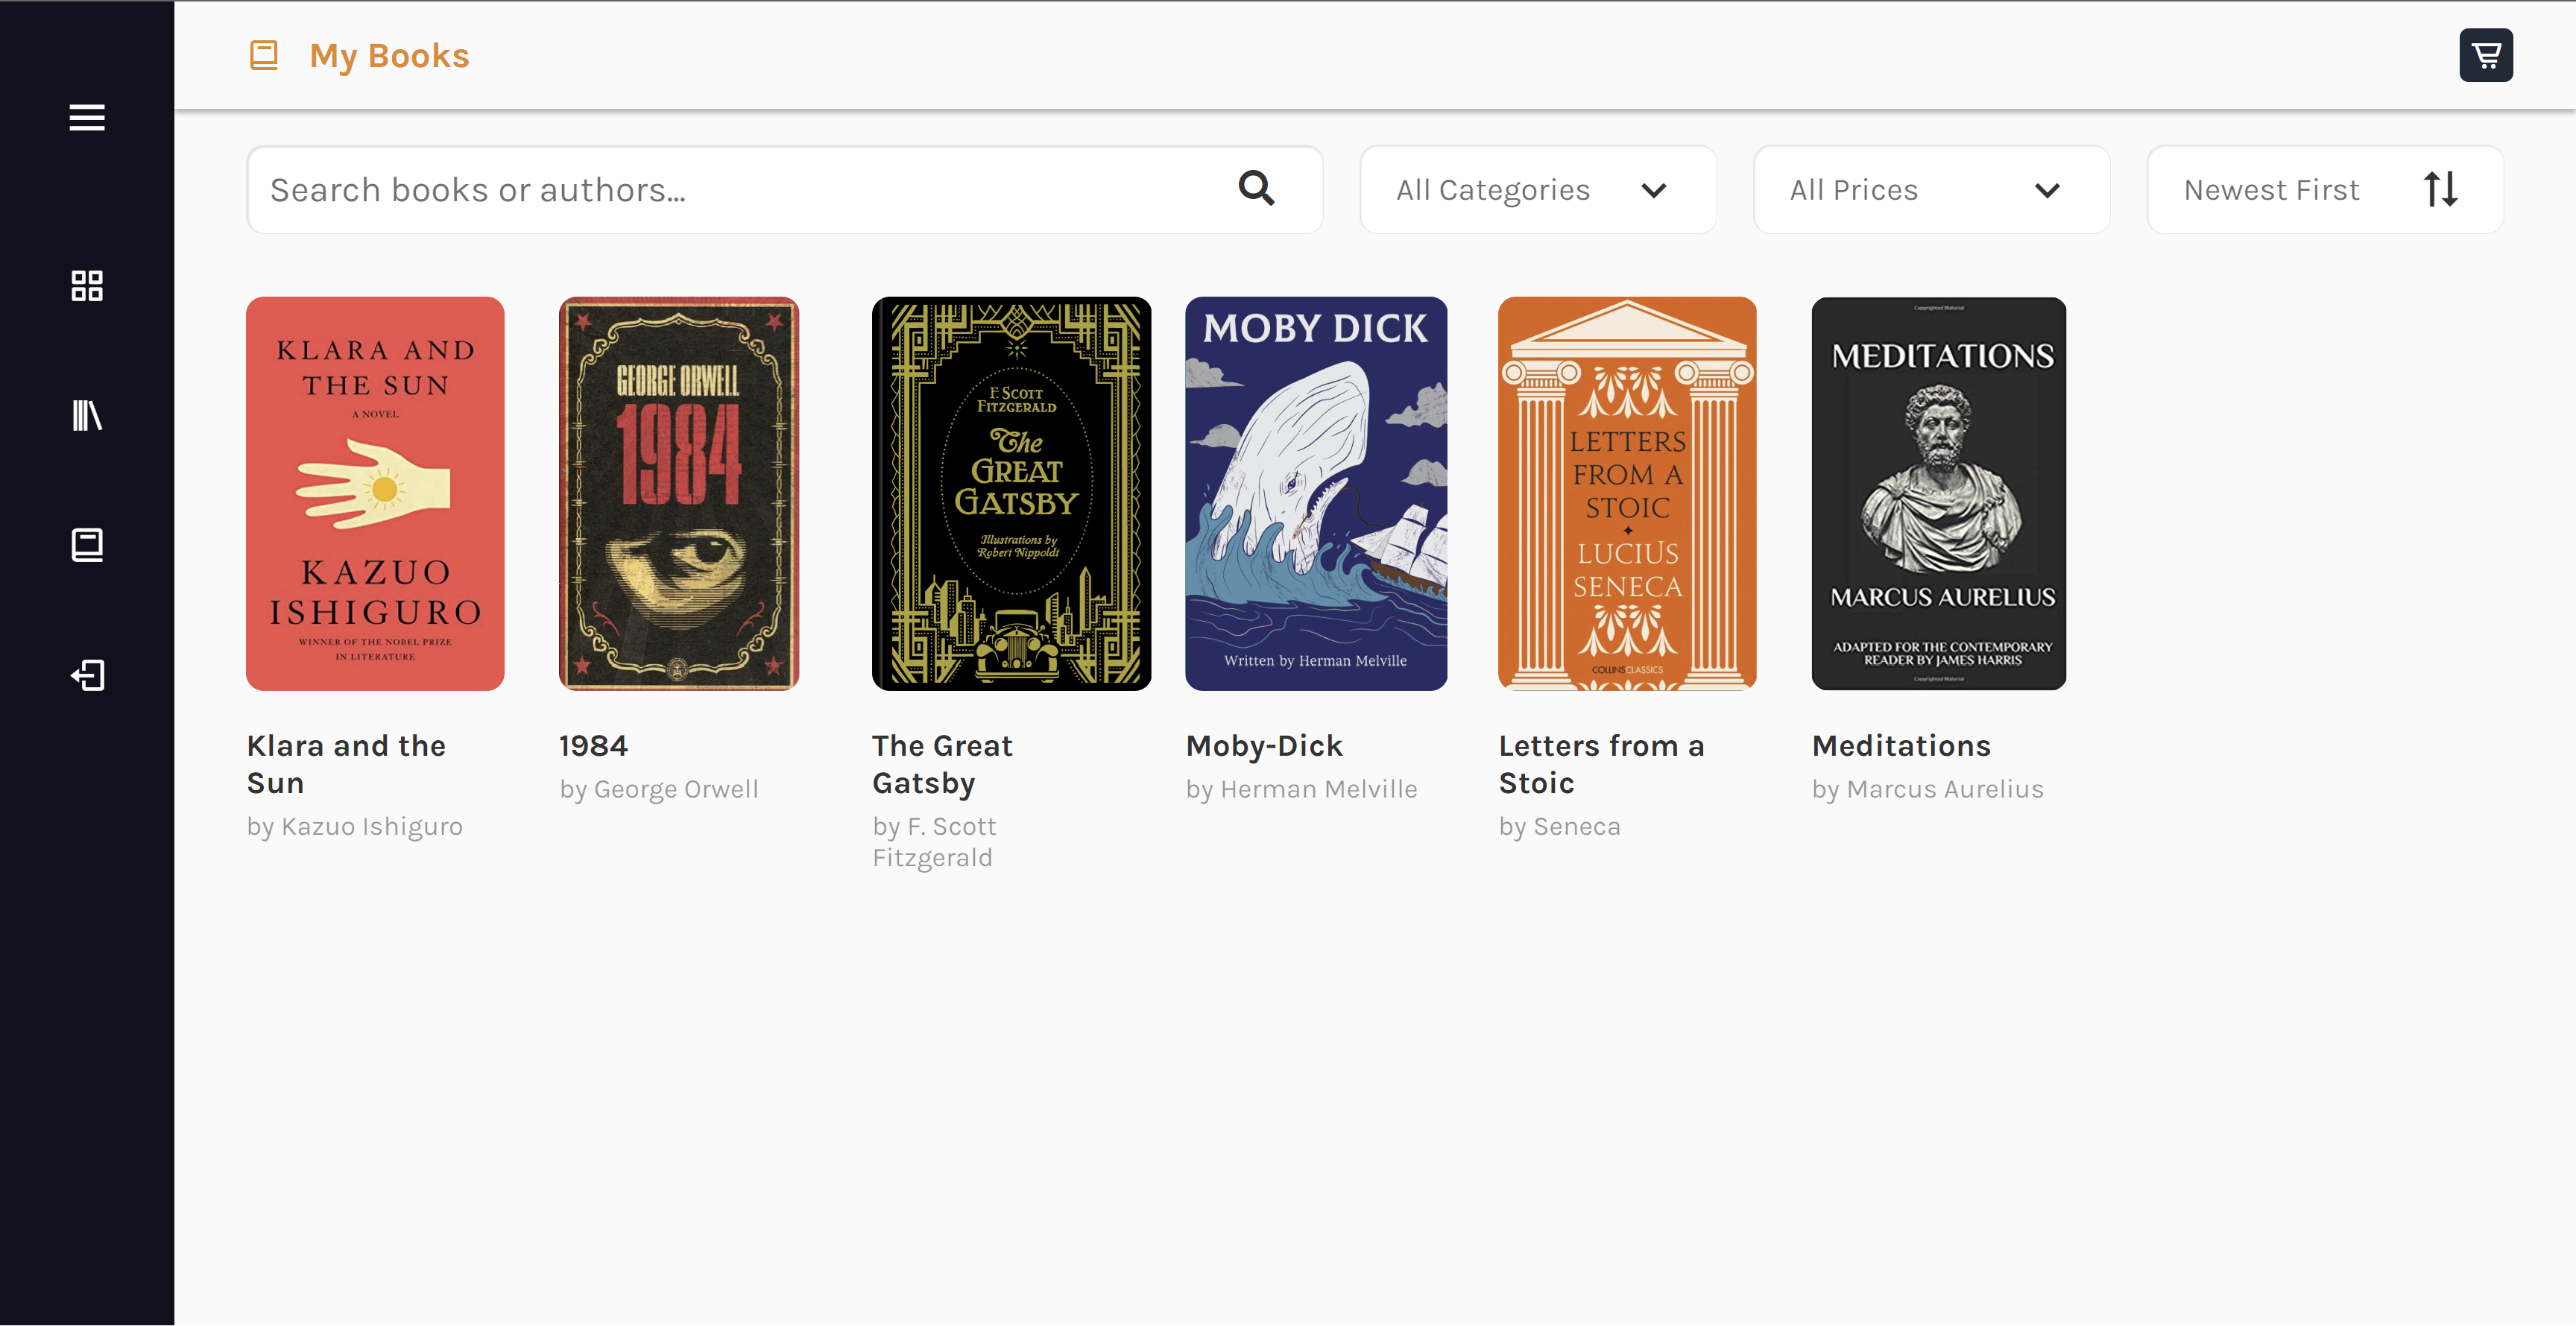This screenshot has width=2576, height=1326.
Task: Focus the search books or authors field
Action: tap(785, 190)
